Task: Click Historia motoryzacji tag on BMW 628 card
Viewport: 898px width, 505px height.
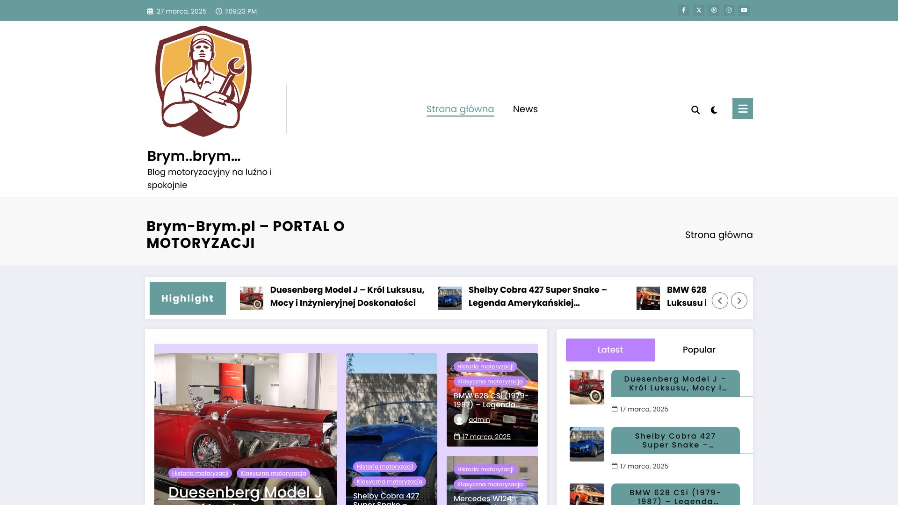Action: tap(485, 367)
